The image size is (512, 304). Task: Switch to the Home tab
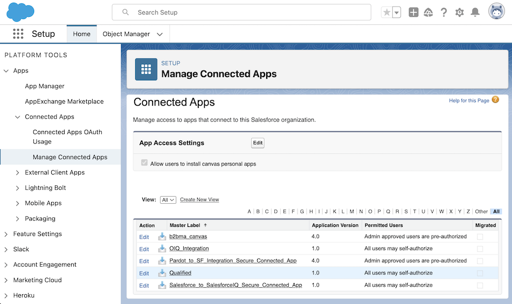(81, 34)
